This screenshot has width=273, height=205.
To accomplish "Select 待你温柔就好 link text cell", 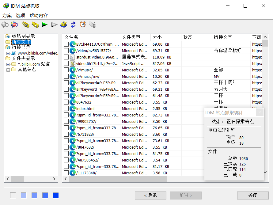I will coord(228,51).
